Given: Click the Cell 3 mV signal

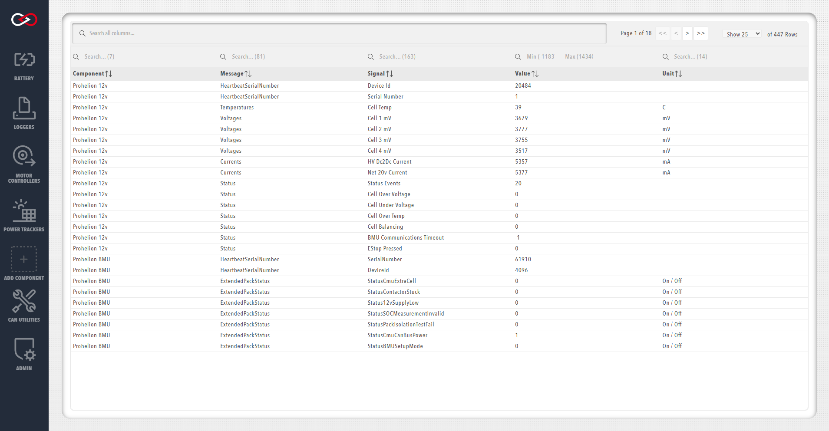Looking at the screenshot, I should tap(380, 140).
